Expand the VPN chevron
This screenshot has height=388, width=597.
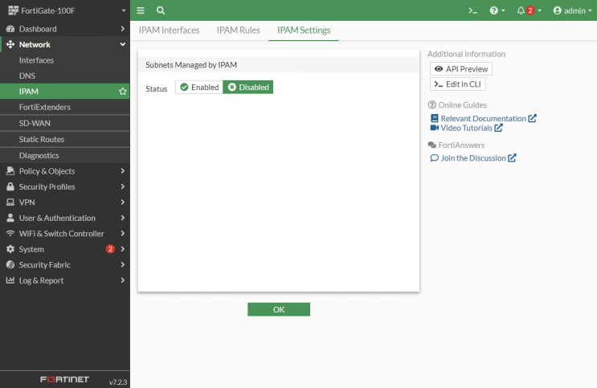point(123,202)
